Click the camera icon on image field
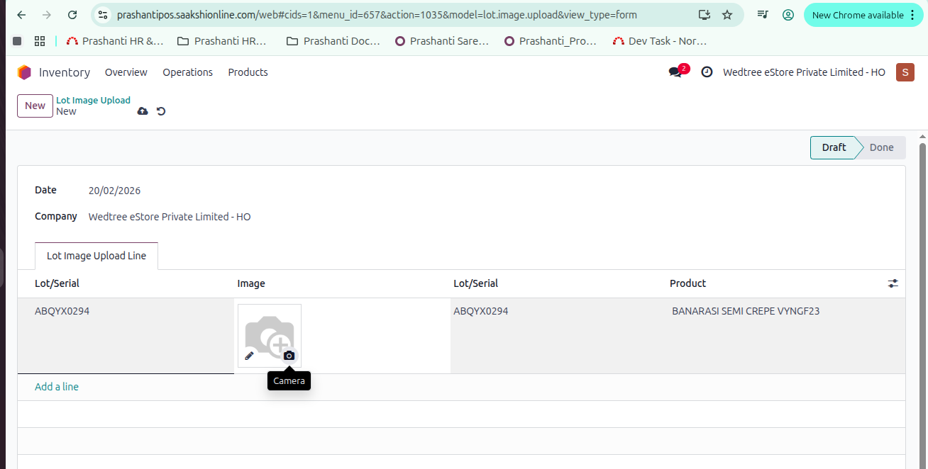The image size is (928, 469). pyautogui.click(x=289, y=356)
